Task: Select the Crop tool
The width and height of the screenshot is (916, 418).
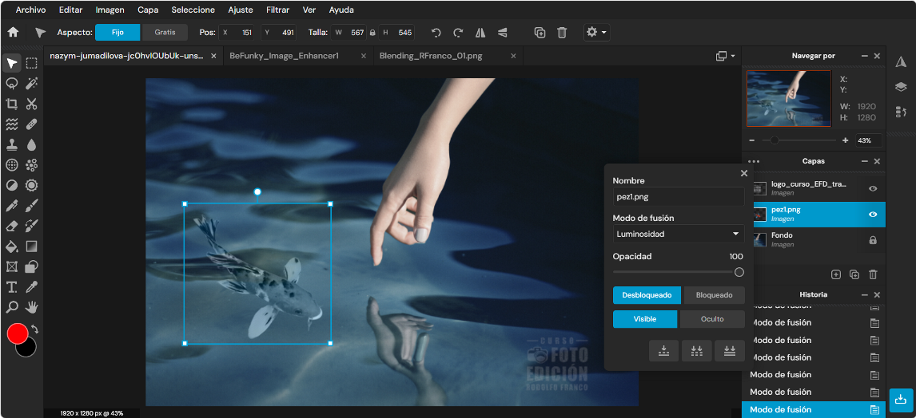Action: (x=11, y=104)
